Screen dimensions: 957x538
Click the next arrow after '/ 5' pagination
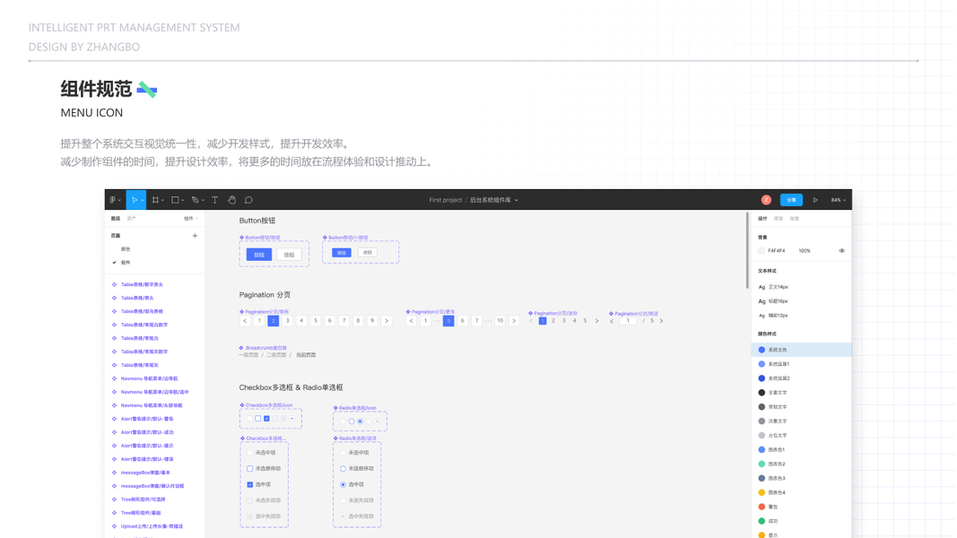pyautogui.click(x=661, y=321)
